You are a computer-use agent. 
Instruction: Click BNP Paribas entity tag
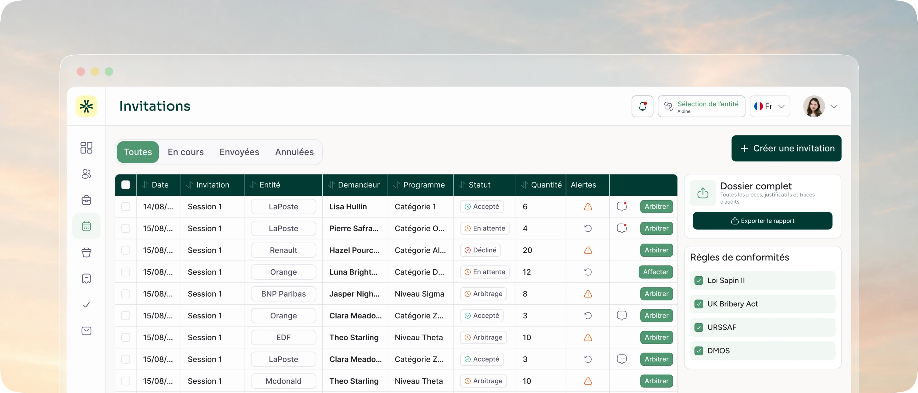[283, 293]
